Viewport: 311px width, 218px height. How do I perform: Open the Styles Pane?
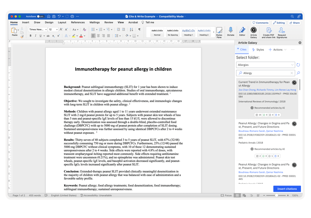click(219, 32)
